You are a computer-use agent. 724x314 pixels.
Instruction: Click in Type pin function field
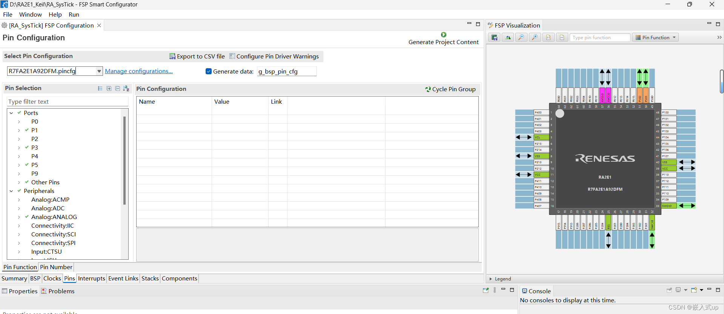(600, 37)
